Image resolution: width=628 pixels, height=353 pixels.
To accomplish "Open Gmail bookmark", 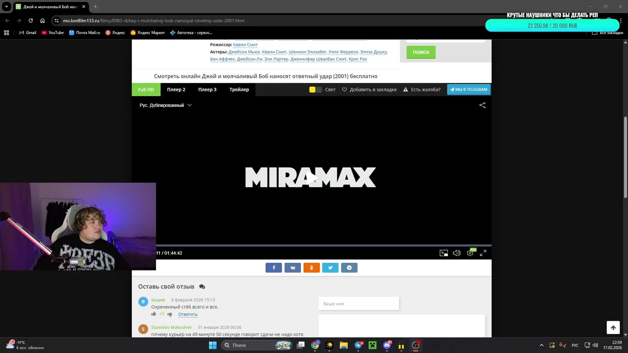I will (27, 32).
